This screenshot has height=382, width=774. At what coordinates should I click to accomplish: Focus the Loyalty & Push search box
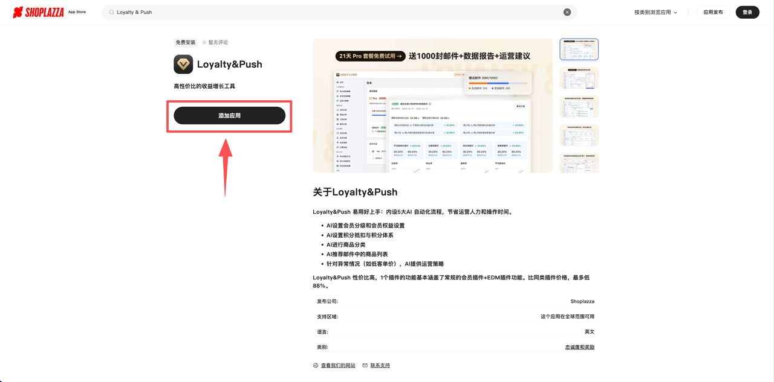click(339, 12)
